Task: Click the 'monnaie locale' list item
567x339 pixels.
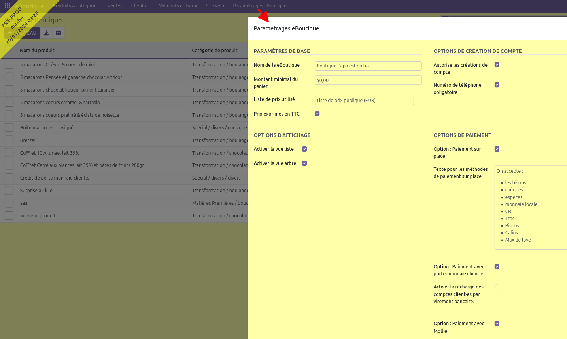Action: point(521,204)
